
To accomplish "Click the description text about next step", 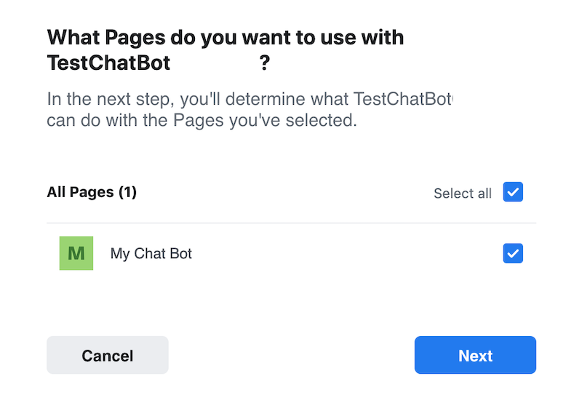I will 250,109.
